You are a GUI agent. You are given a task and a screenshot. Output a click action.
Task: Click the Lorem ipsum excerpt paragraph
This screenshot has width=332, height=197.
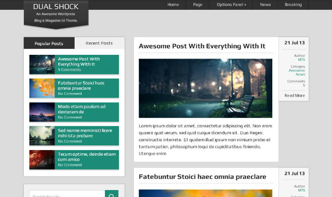coord(205,140)
